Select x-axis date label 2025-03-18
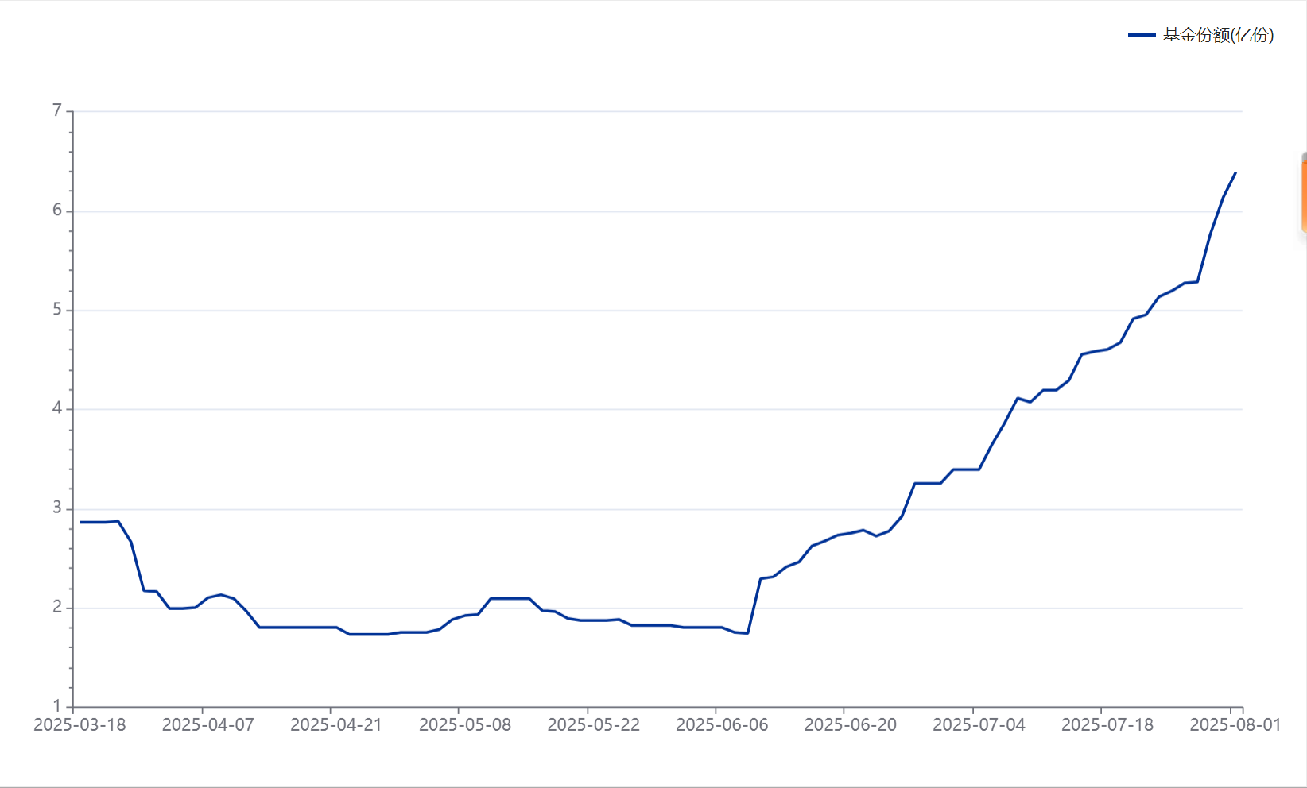Image resolution: width=1307 pixels, height=788 pixels. pyautogui.click(x=80, y=725)
